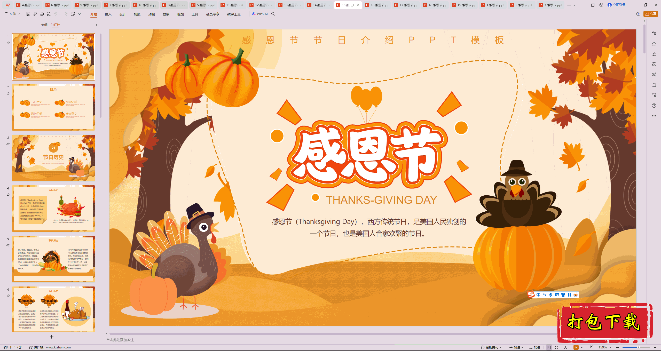Toggle Sogou IME Chinese/English mode button
Screen dimensions: 661x351
(x=538, y=295)
